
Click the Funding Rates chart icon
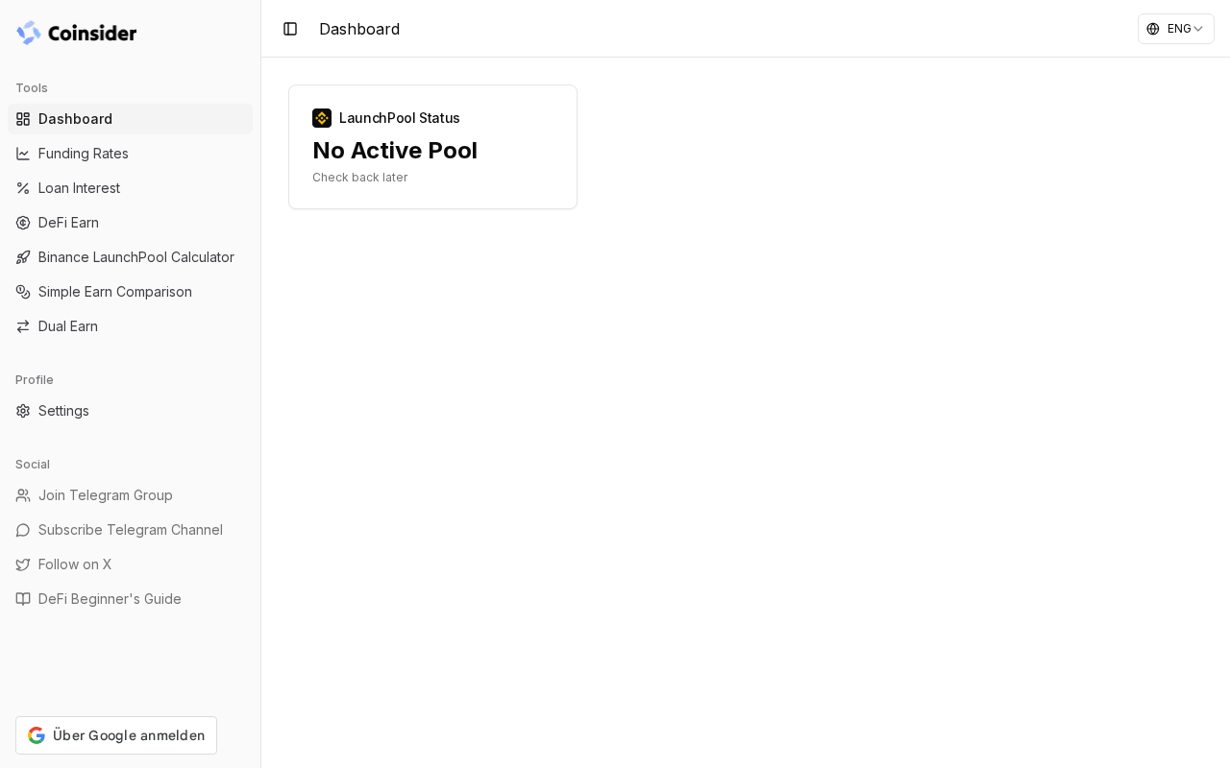[x=23, y=154]
